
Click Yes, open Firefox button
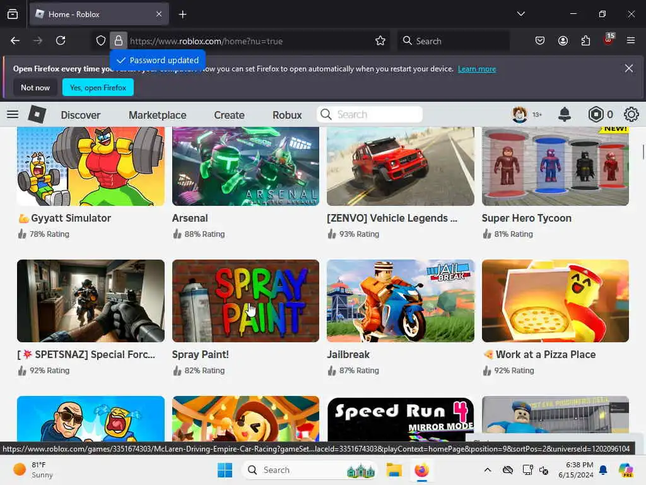click(98, 87)
